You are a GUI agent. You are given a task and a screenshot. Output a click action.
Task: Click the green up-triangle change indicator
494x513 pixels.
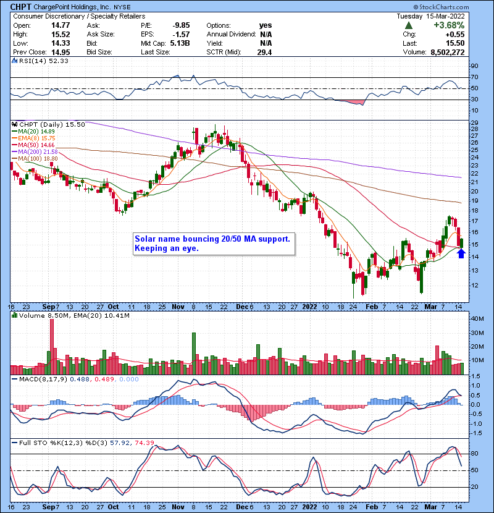(408, 25)
